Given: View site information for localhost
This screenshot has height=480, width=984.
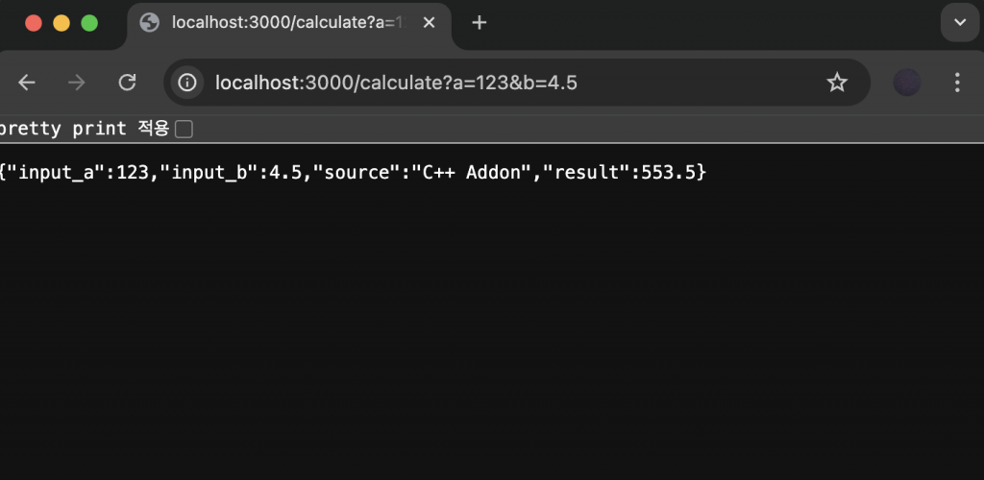Looking at the screenshot, I should 187,83.
